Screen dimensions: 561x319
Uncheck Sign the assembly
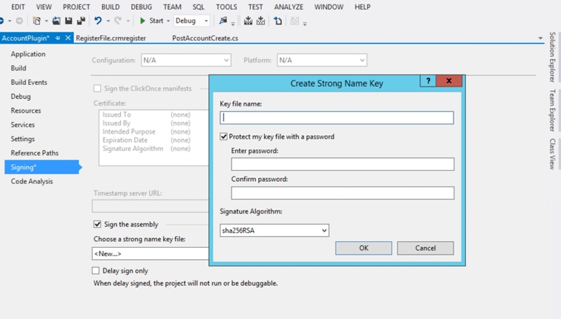pyautogui.click(x=97, y=224)
